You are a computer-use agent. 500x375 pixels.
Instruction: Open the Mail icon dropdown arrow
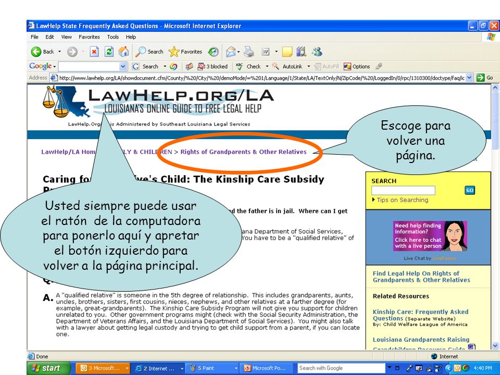coord(239,52)
